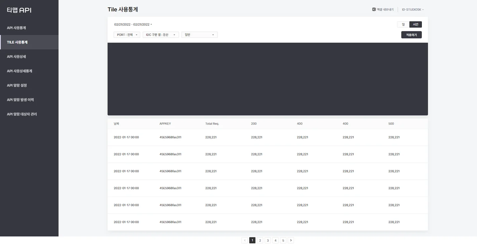Go to pagination page 3

[x=268, y=240]
